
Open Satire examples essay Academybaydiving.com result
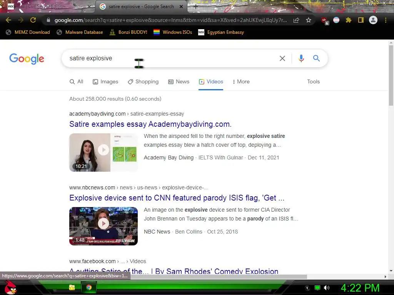pyautogui.click(x=150, y=124)
